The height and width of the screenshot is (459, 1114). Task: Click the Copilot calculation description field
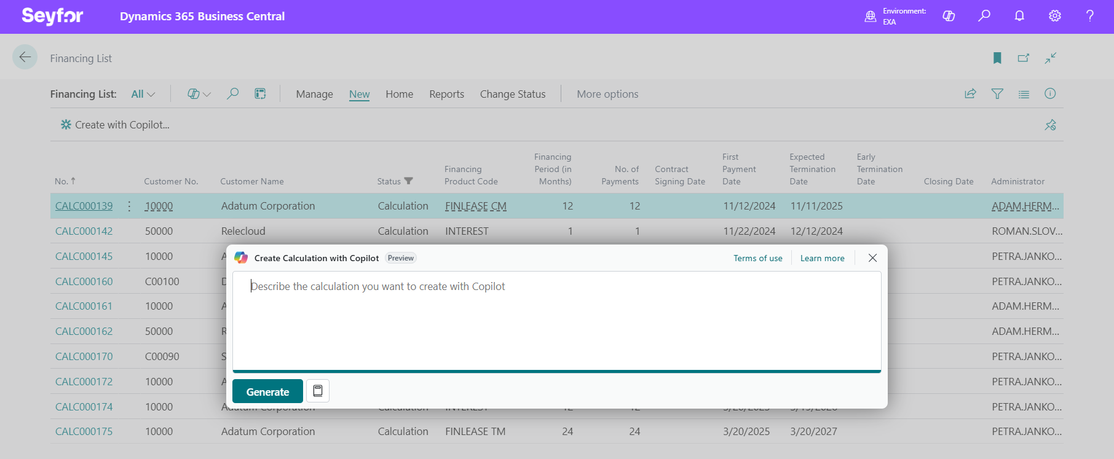tap(556, 320)
